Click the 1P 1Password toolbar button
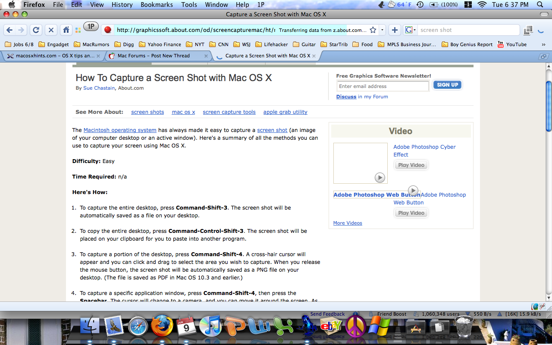Viewport: 552px width, 345px height. click(91, 26)
